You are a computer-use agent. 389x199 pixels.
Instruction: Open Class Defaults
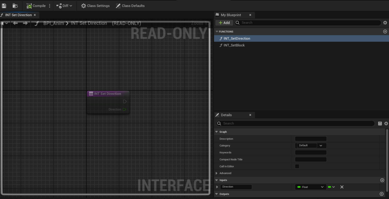130,6
